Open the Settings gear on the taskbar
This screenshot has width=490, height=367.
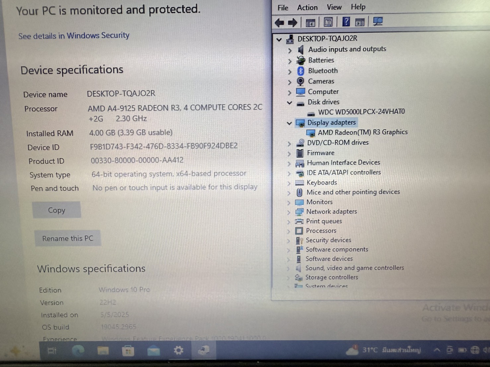click(x=179, y=350)
